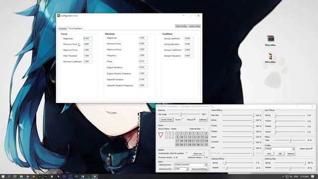Toggle the Detect Game checkbox
Screen dimensions: 318x179
coord(312,149)
